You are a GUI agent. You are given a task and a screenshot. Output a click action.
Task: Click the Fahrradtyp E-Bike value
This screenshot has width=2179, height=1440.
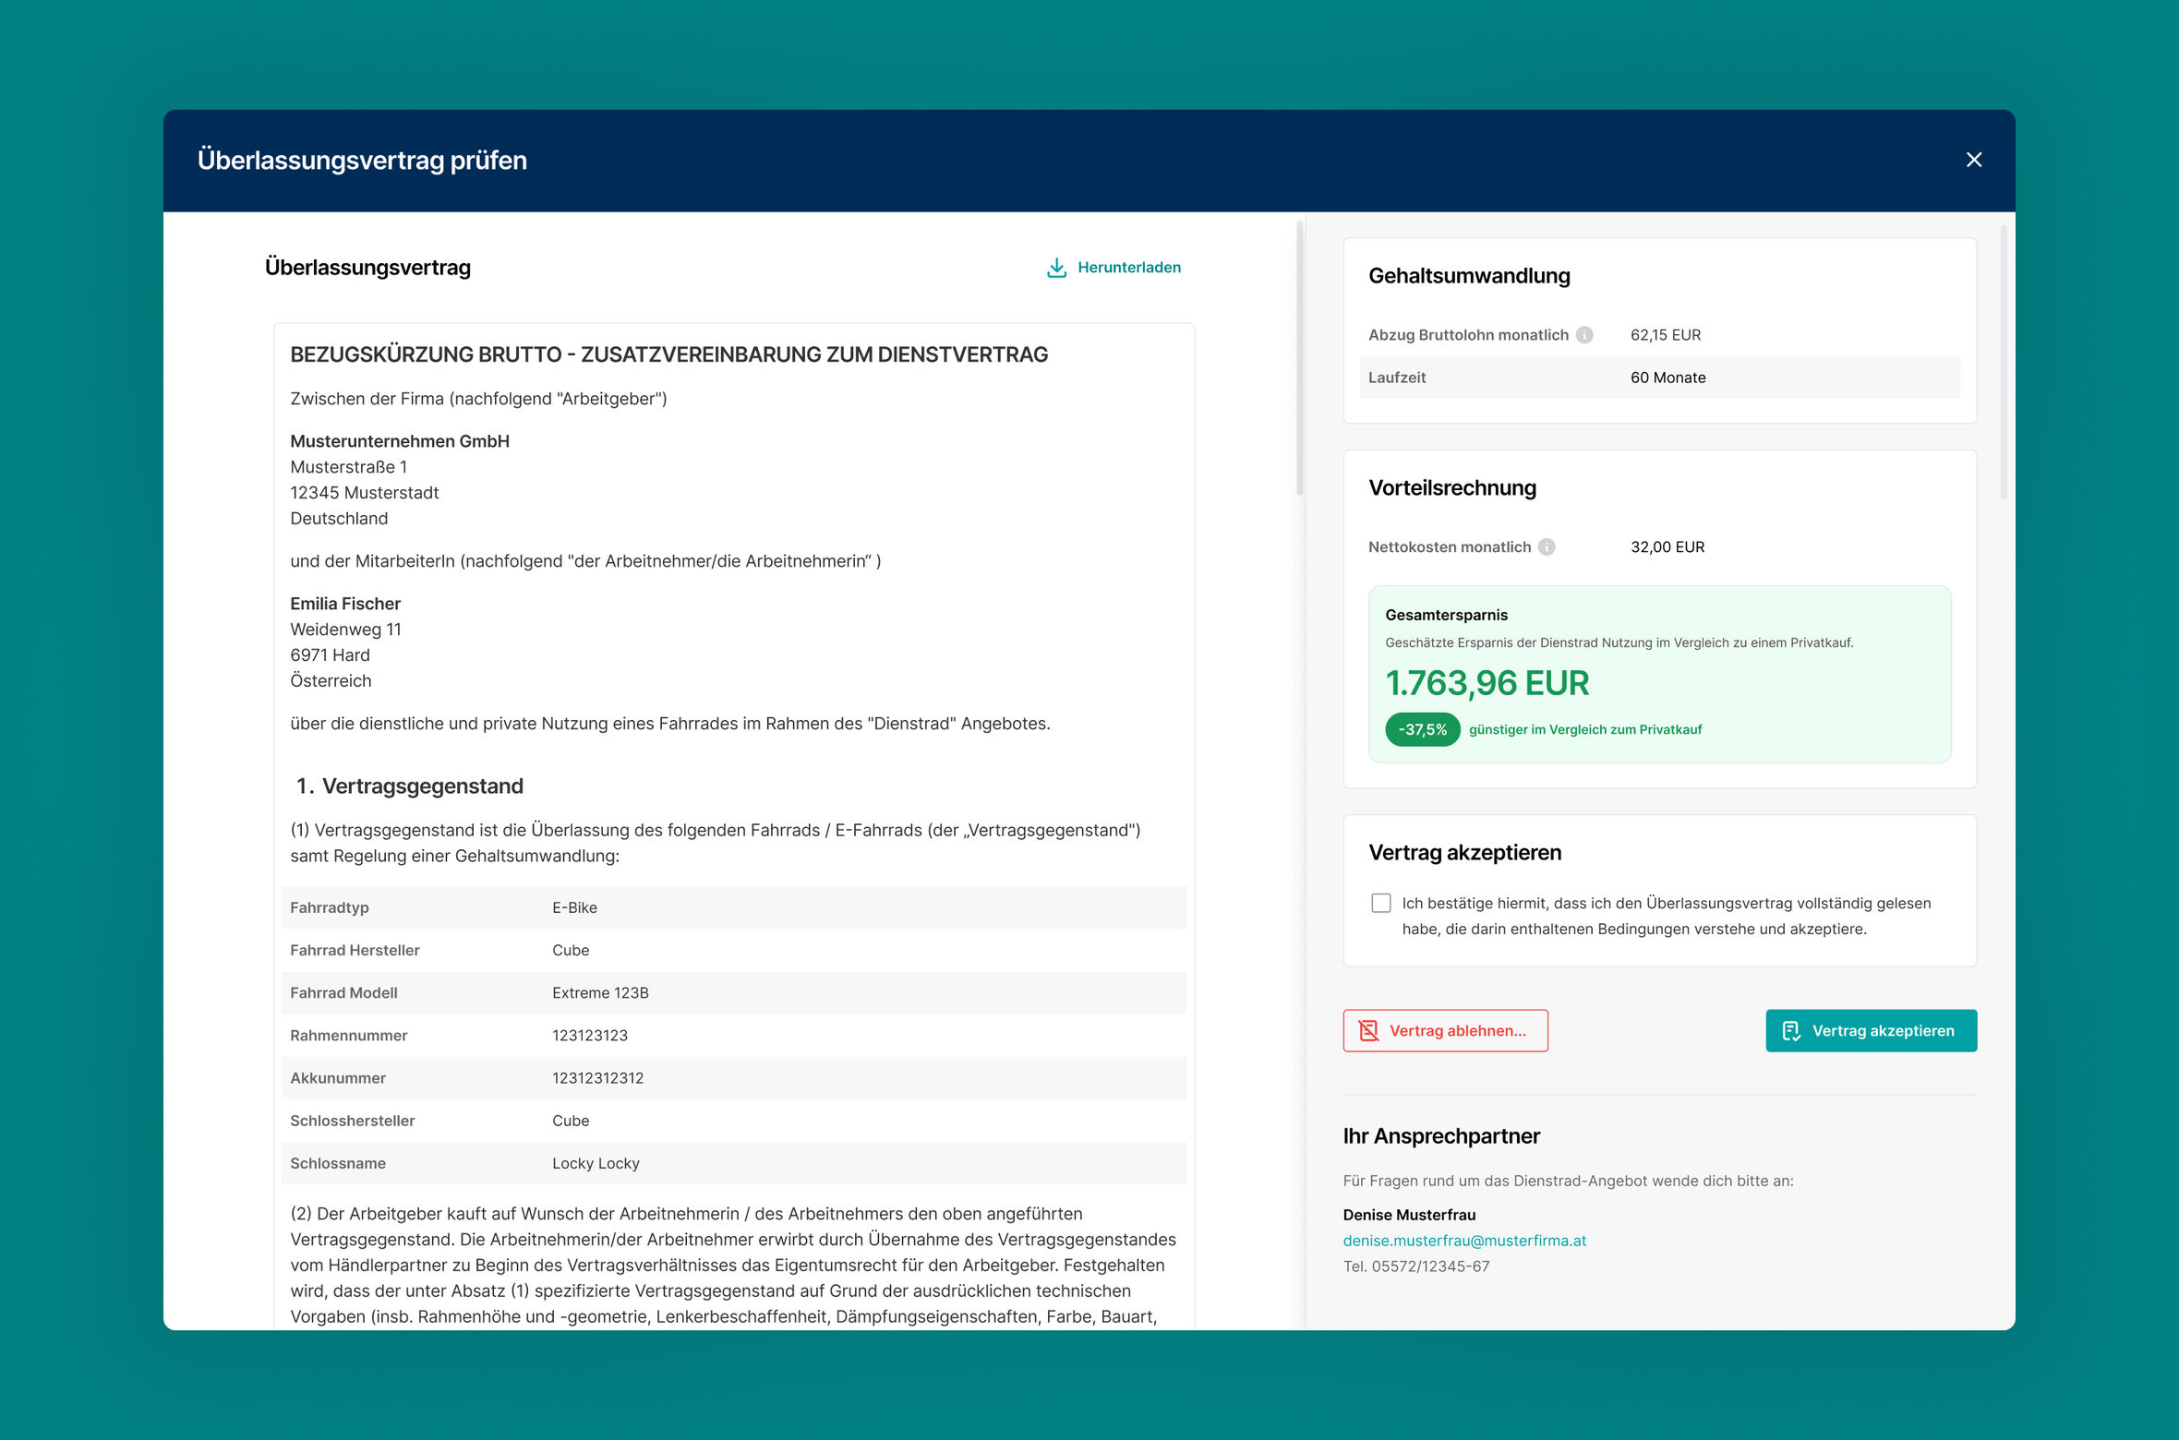574,907
